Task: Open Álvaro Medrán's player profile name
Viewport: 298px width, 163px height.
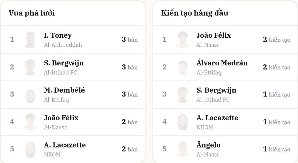Action: click(222, 62)
